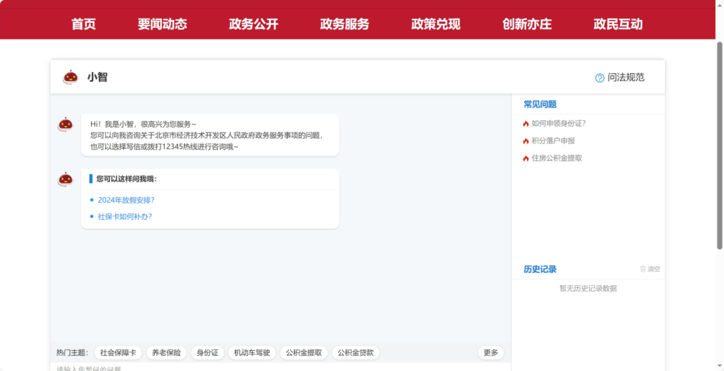Select common question 住房公积金提取

point(557,158)
